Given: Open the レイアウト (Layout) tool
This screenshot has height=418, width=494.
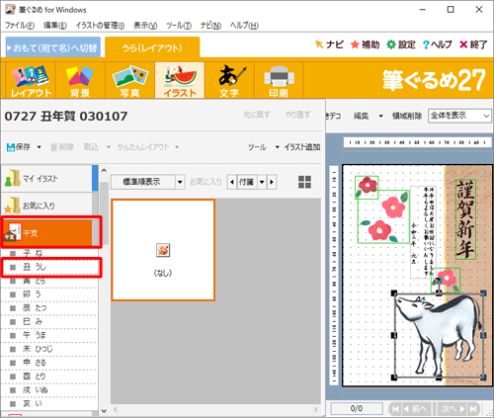Looking at the screenshot, I should (x=31, y=81).
